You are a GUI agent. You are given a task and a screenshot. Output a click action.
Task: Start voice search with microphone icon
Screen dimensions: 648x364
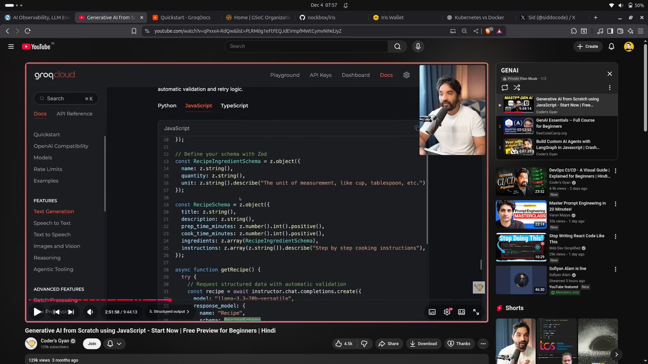click(x=417, y=46)
